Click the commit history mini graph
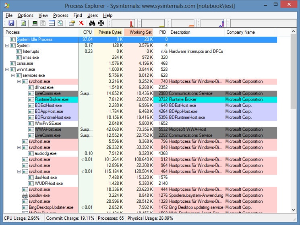The height and width of the screenshot is (225, 300). tap(153, 23)
